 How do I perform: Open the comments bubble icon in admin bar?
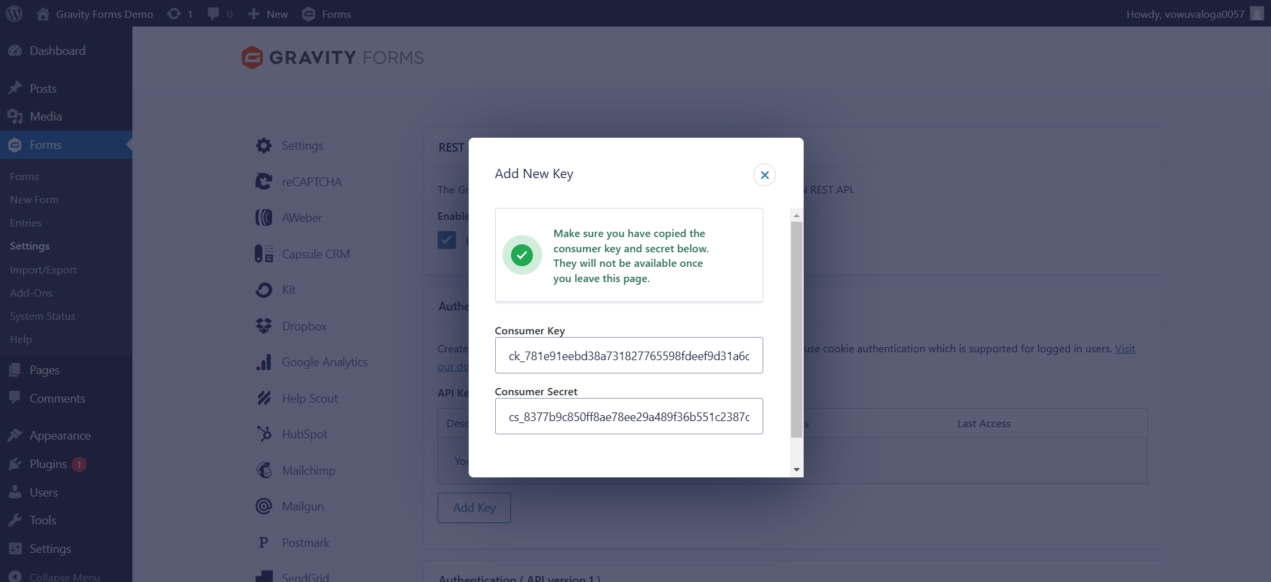[213, 14]
